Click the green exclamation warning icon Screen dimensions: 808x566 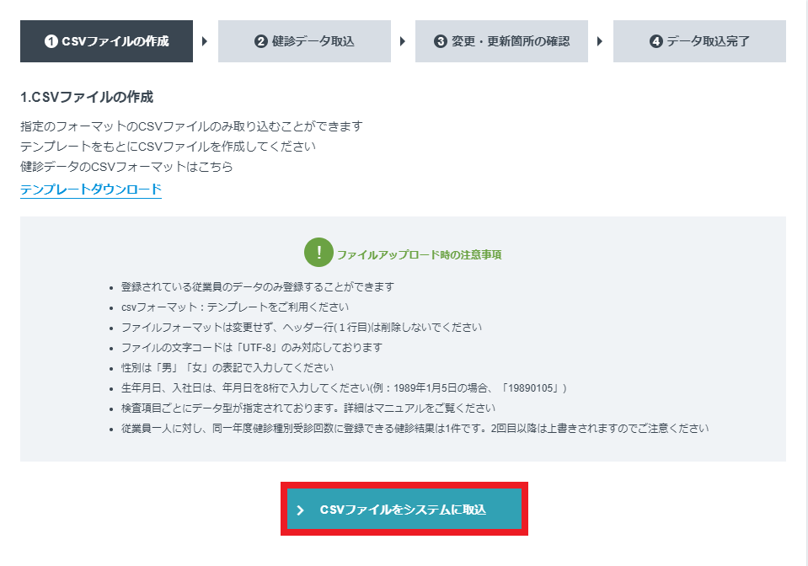coord(318,252)
